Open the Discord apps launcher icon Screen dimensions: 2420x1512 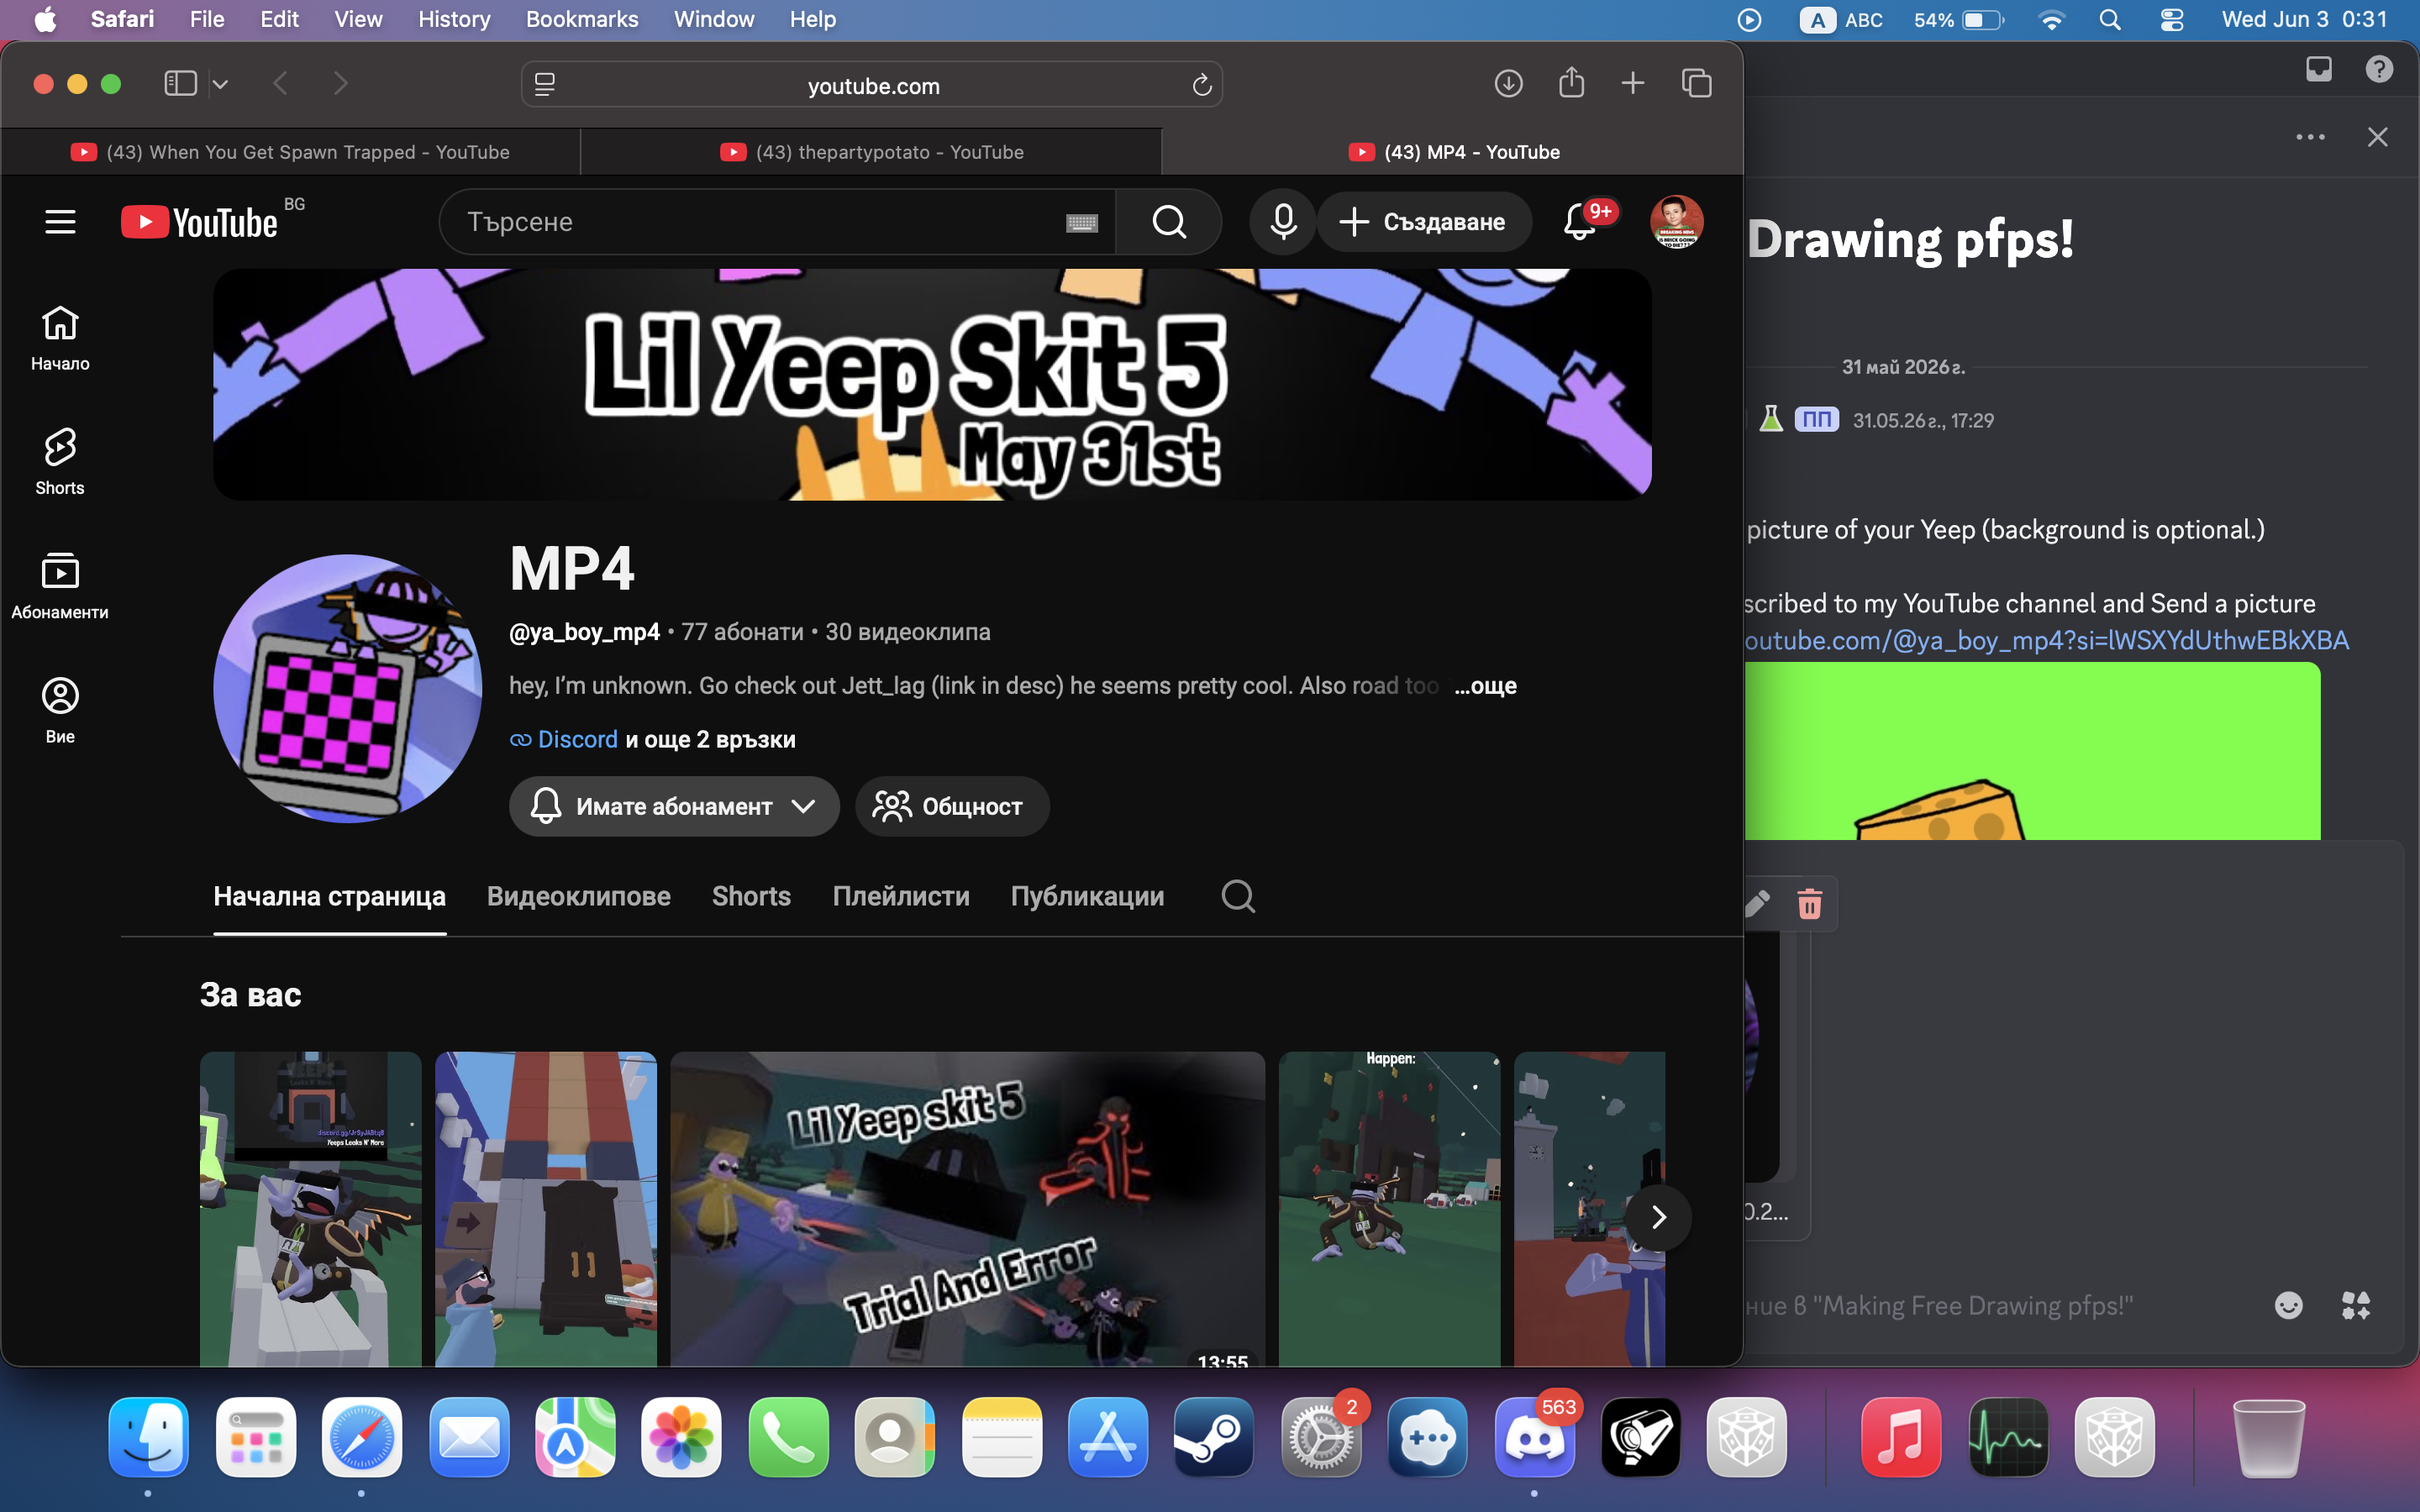tap(2356, 1305)
